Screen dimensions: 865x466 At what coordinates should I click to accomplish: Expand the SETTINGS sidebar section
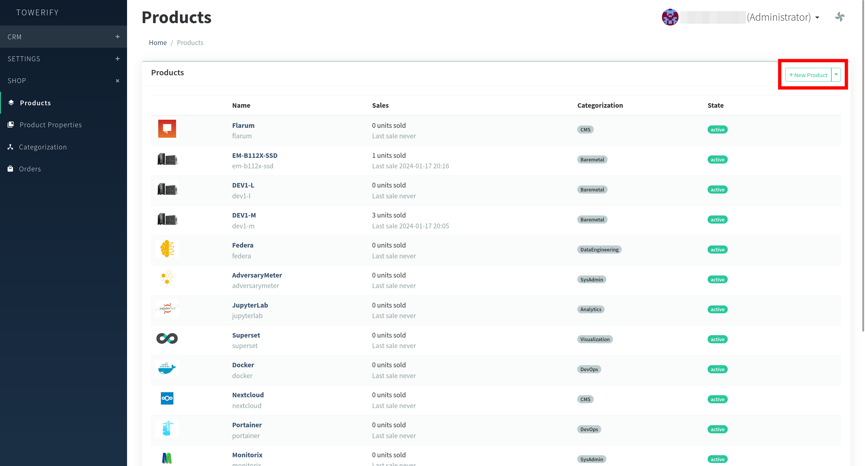point(117,59)
